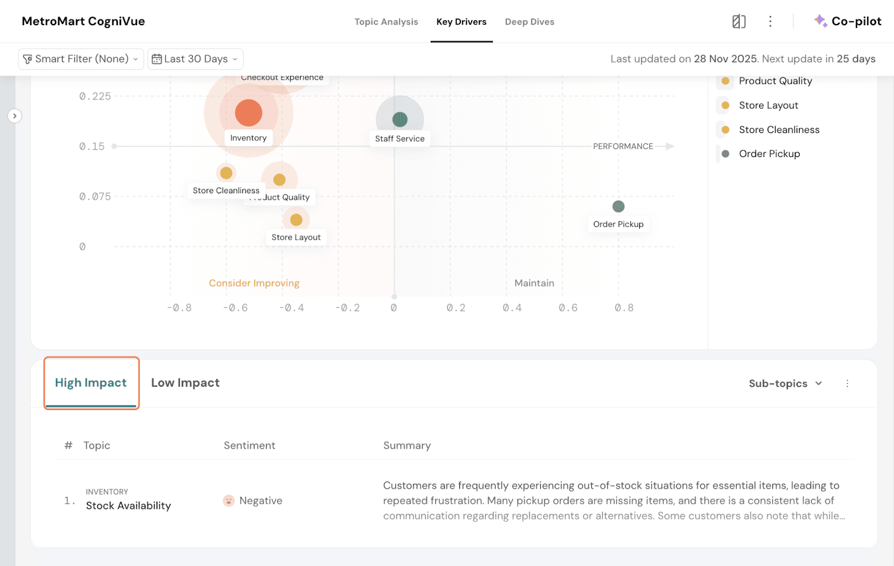Click the Negative sentiment face icon
Screen dimensions: 894x566
tap(229, 501)
